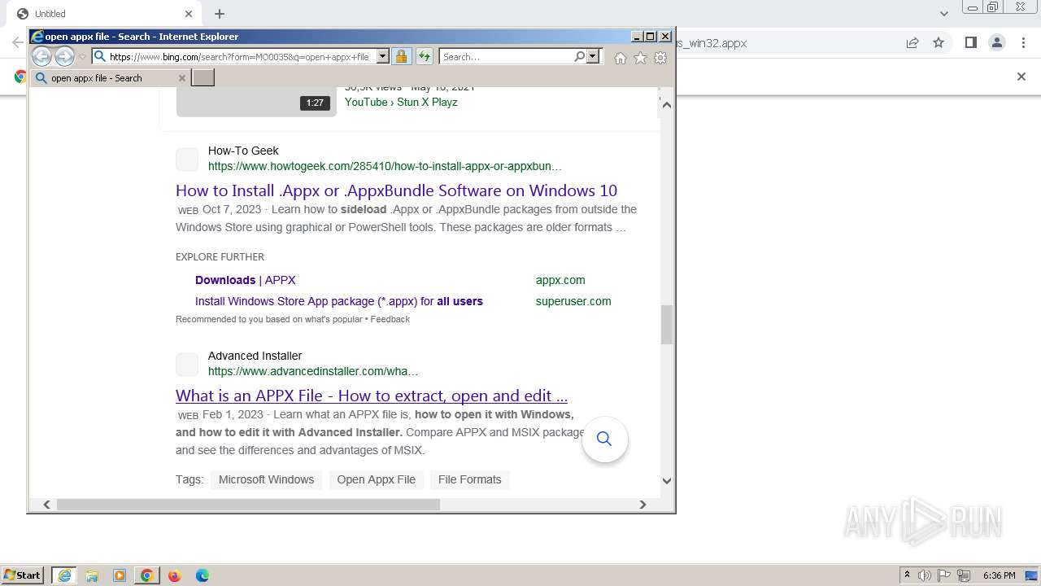Click the Advanced Installer site favicon

coord(187,364)
